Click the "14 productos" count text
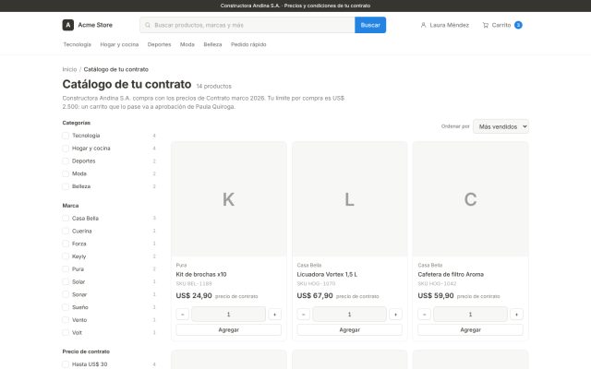Viewport: 591px width, 369px height. [x=213, y=86]
